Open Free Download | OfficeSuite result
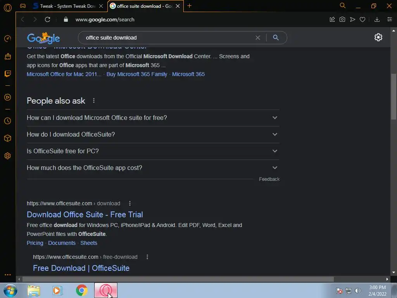This screenshot has height=298, width=397. [x=81, y=268]
